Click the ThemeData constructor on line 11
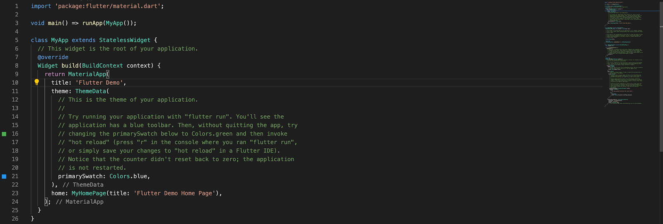This screenshot has height=224, width=663. 91,91
